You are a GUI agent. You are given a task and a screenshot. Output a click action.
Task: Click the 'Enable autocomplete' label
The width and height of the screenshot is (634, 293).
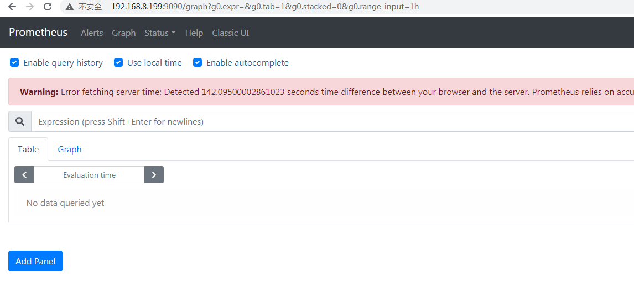tap(247, 62)
